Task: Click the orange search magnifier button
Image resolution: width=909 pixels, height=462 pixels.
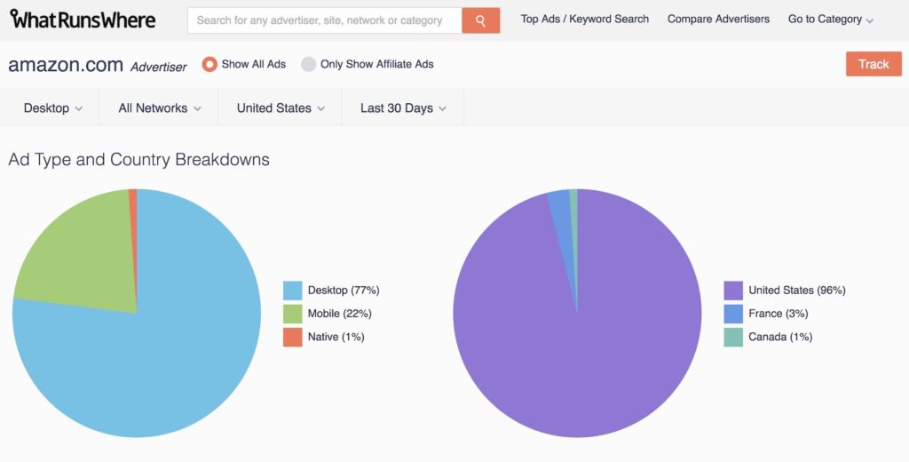Action: (x=480, y=20)
